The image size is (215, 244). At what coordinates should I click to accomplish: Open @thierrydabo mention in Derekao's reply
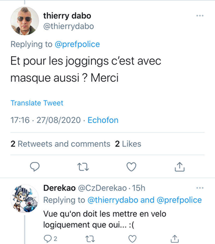point(113,200)
